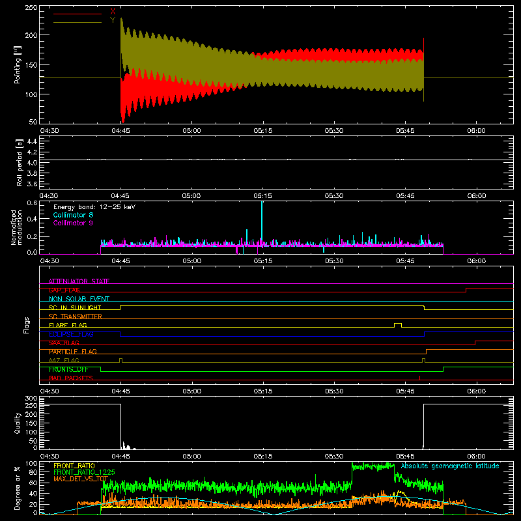Screen dimensions: 521x521
Task: Select the magenta Collimator 9 legend entry
Action: (x=73, y=223)
